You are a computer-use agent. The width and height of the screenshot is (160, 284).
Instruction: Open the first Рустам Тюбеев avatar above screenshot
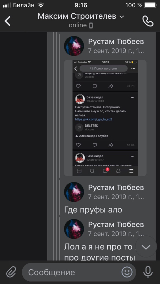74,46
